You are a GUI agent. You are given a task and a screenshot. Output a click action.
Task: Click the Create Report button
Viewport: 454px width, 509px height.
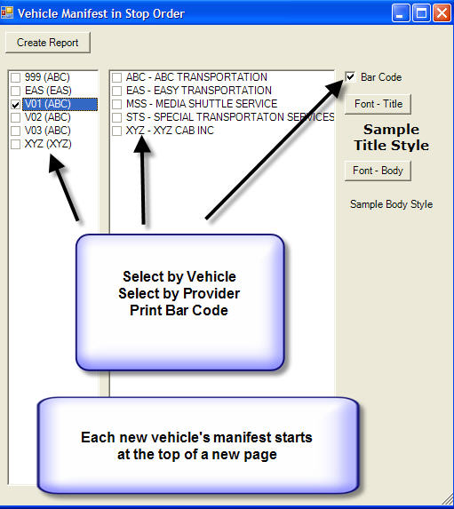tap(48, 43)
